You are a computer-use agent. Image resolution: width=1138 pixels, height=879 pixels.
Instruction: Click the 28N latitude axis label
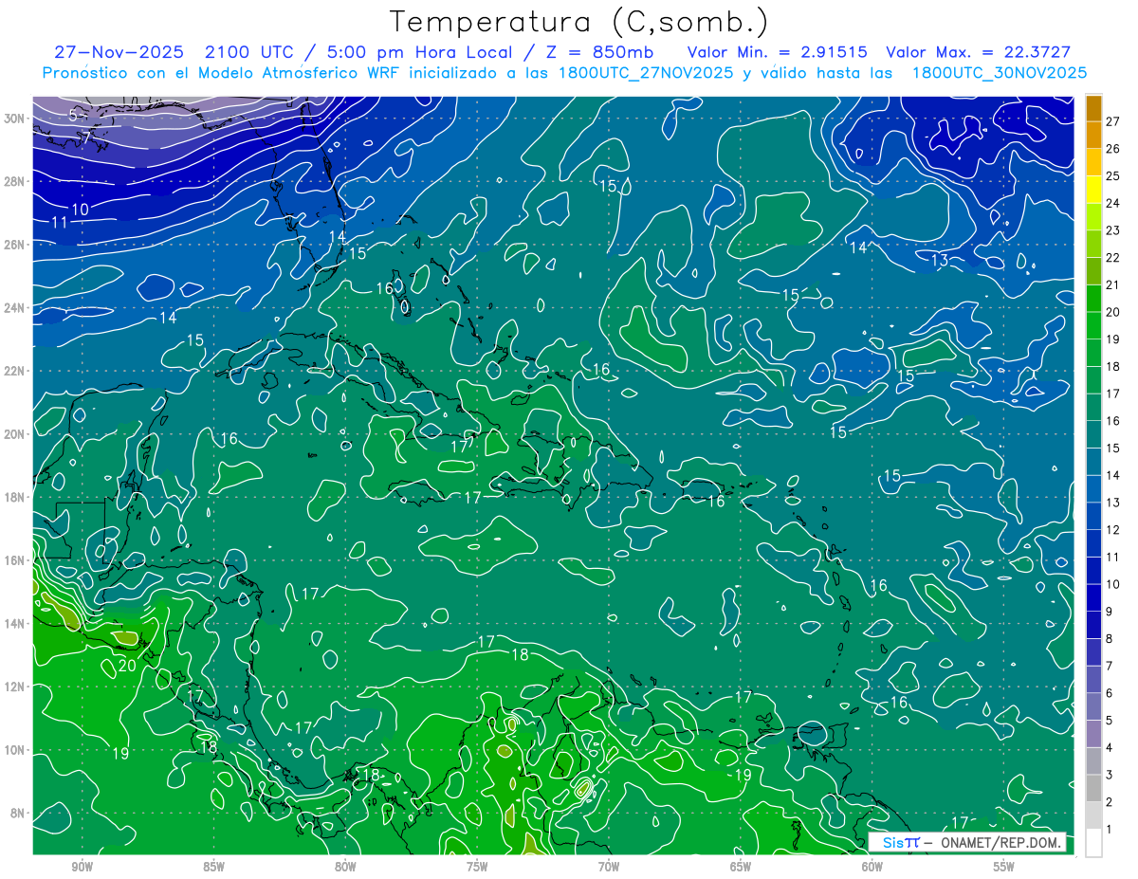(15, 181)
